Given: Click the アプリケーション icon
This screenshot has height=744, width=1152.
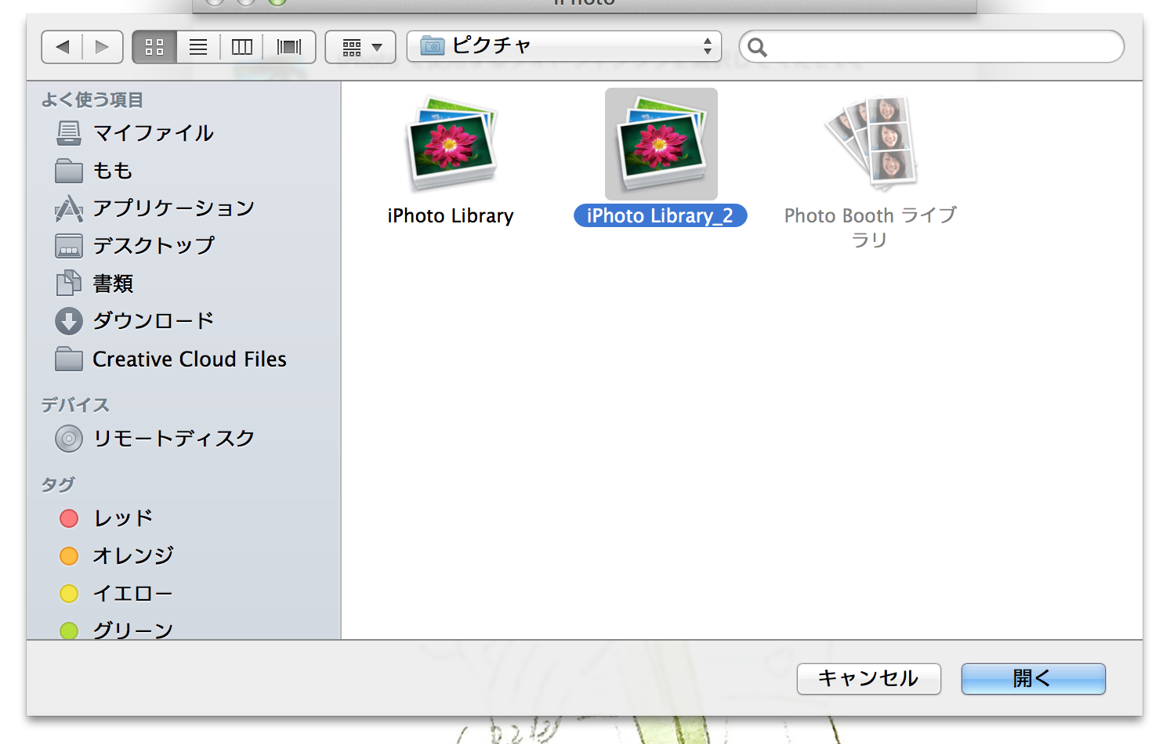Looking at the screenshot, I should [x=69, y=208].
